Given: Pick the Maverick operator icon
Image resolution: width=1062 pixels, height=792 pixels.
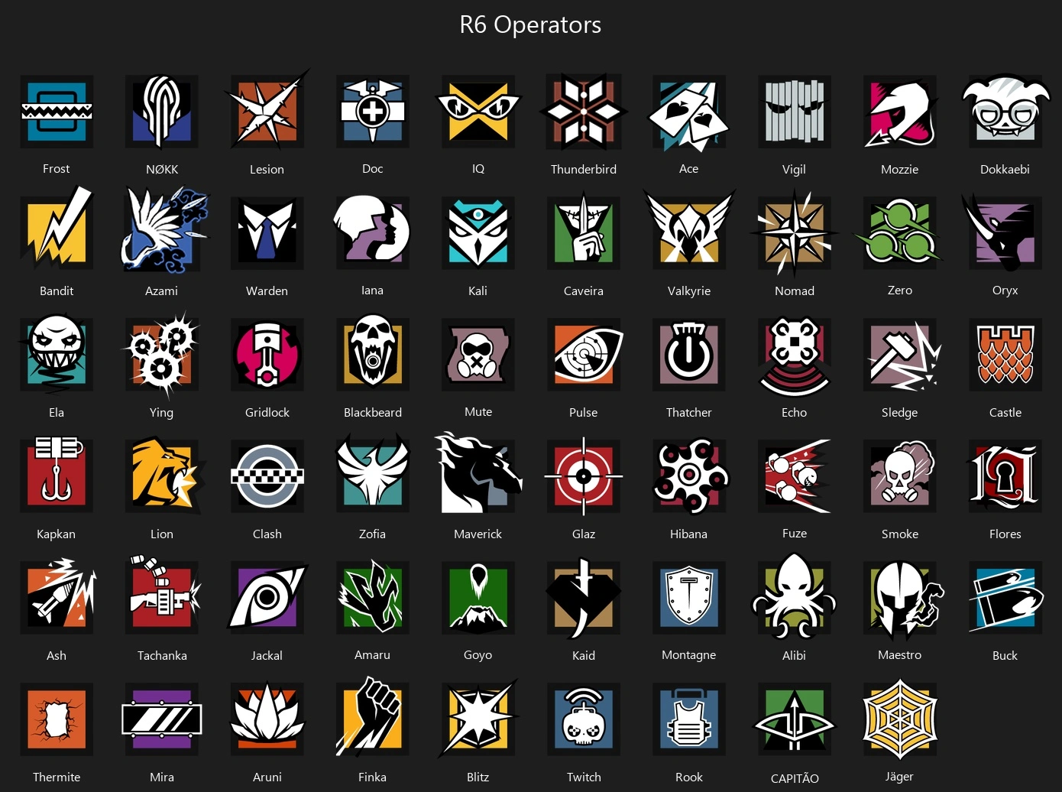Looking at the screenshot, I should click(x=478, y=474).
